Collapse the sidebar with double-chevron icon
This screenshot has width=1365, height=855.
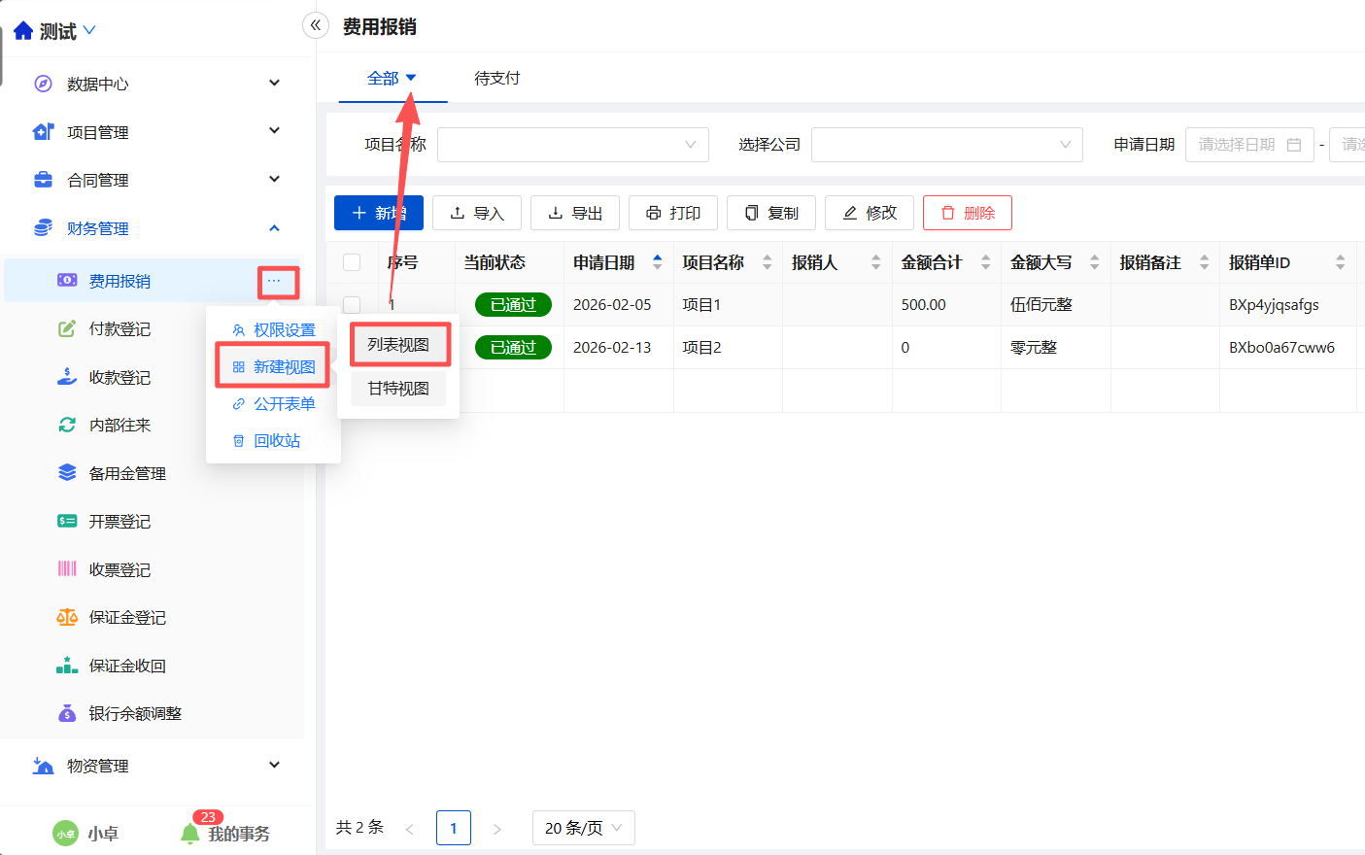[315, 25]
